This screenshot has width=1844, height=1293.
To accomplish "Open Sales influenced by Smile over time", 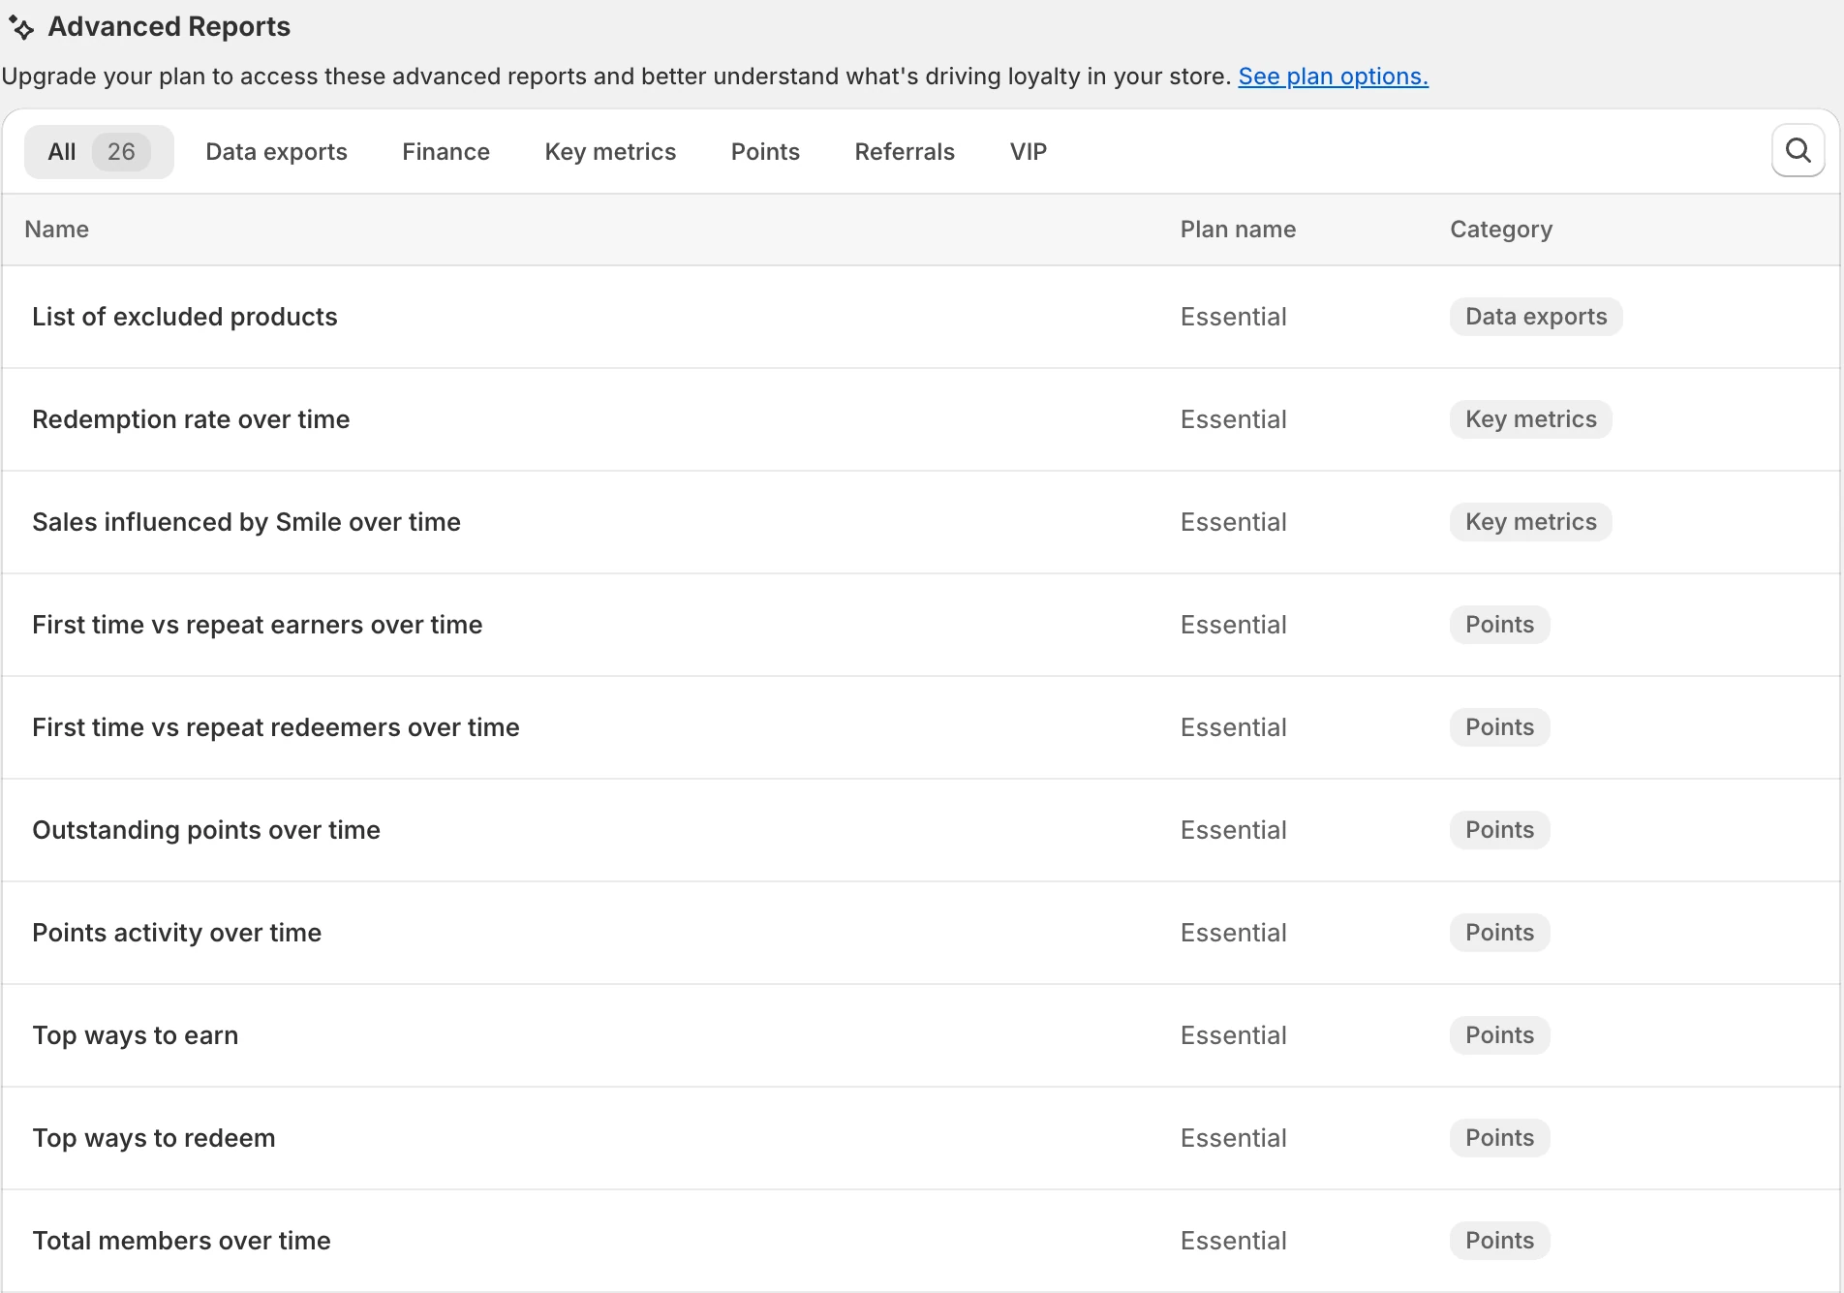I will click(x=246, y=522).
